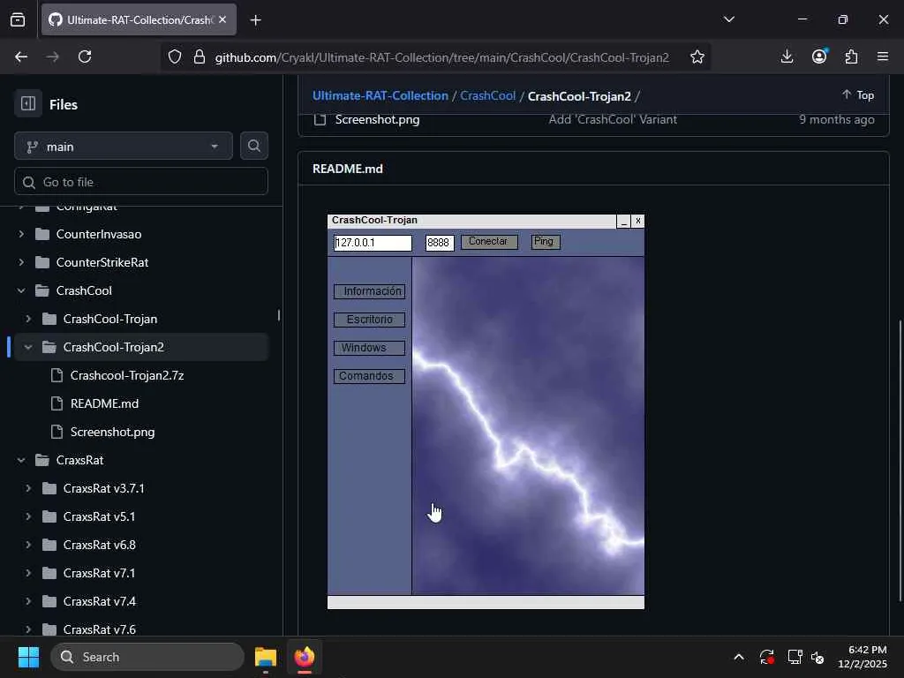Collapse the CrashCool folder chevron

[x=21, y=290]
